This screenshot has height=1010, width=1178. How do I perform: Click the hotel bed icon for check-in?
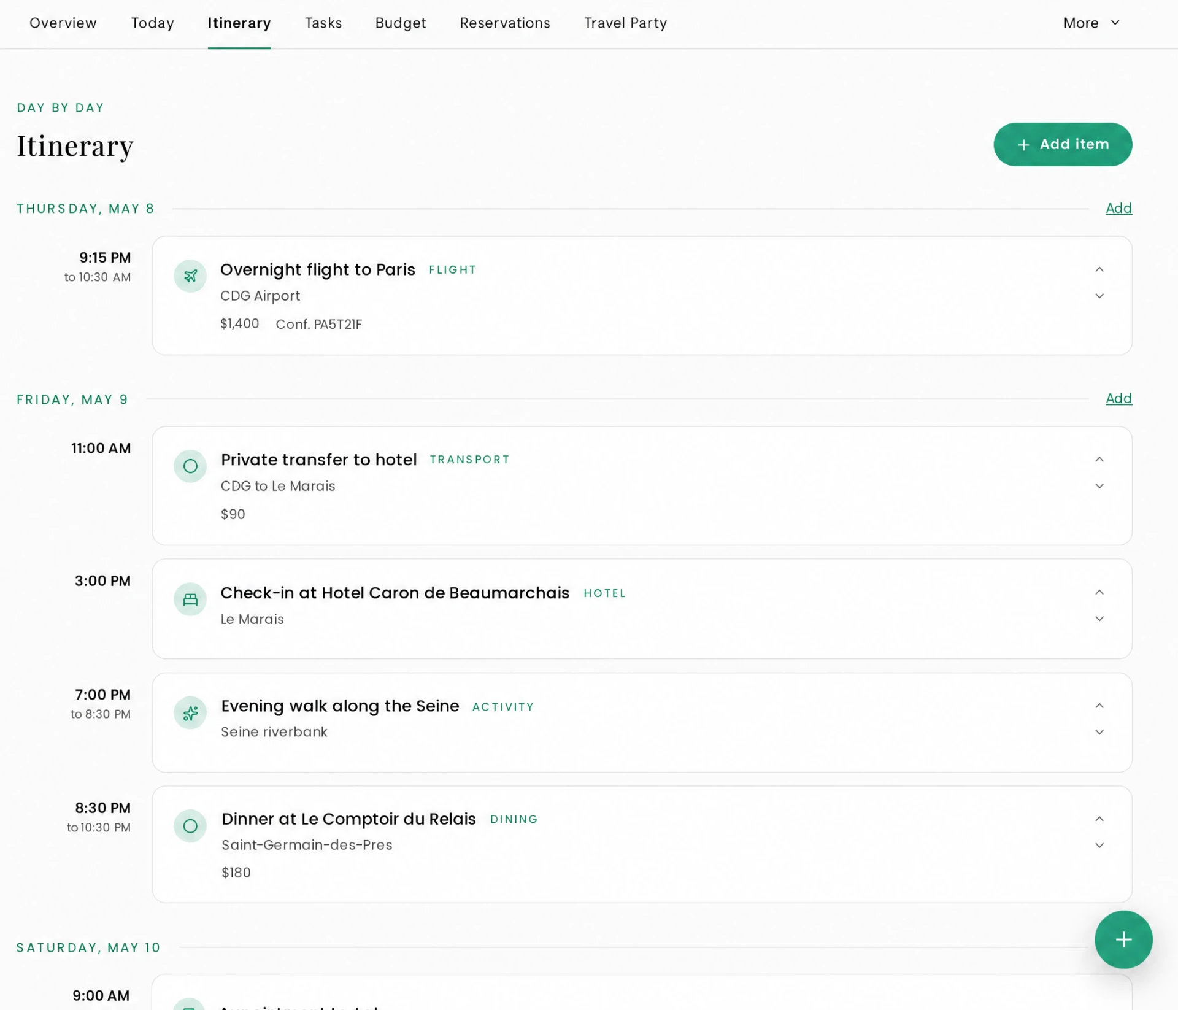[x=190, y=599]
